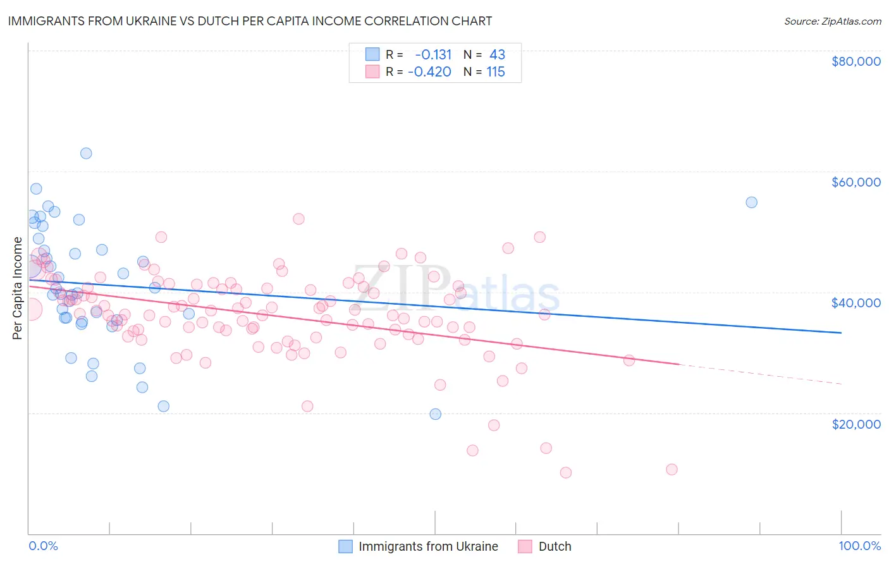The width and height of the screenshot is (889, 564).
Task: Click the Source: ZipAtlas.com text
Action: [x=833, y=21]
